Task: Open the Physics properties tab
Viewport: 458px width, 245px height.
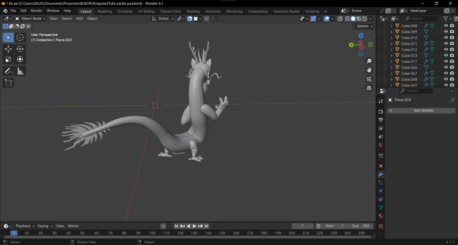Action: coord(380,191)
